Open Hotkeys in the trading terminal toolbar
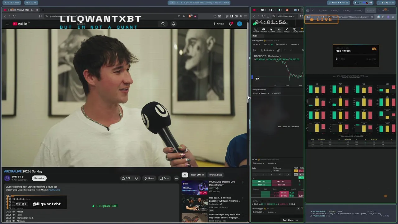The image size is (398, 224). pos(256,30)
